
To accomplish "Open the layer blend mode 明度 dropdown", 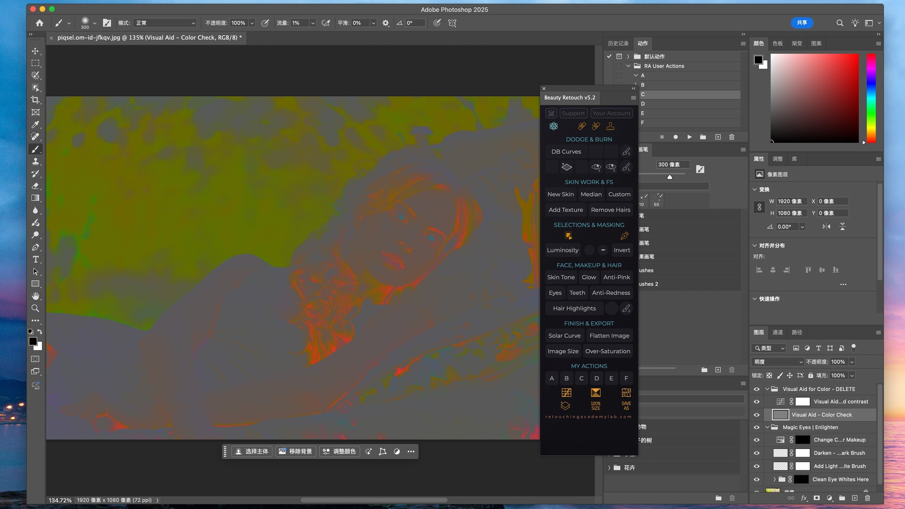I will pos(778,362).
